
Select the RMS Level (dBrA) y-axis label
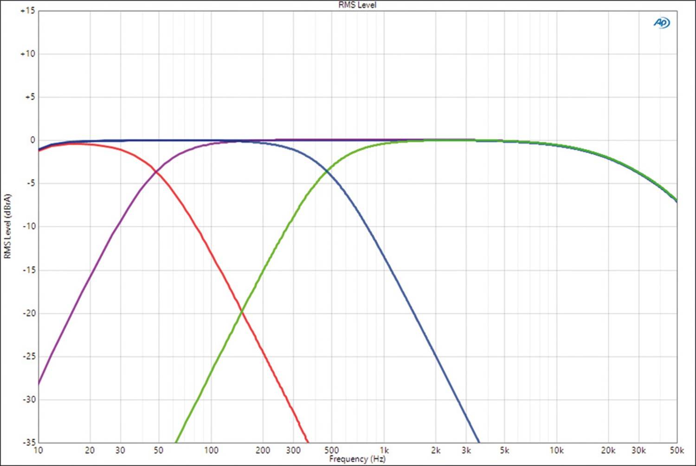pyautogui.click(x=7, y=226)
